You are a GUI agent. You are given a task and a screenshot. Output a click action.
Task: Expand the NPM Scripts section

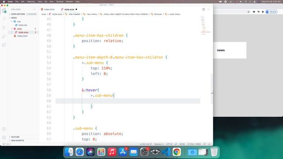(23, 140)
